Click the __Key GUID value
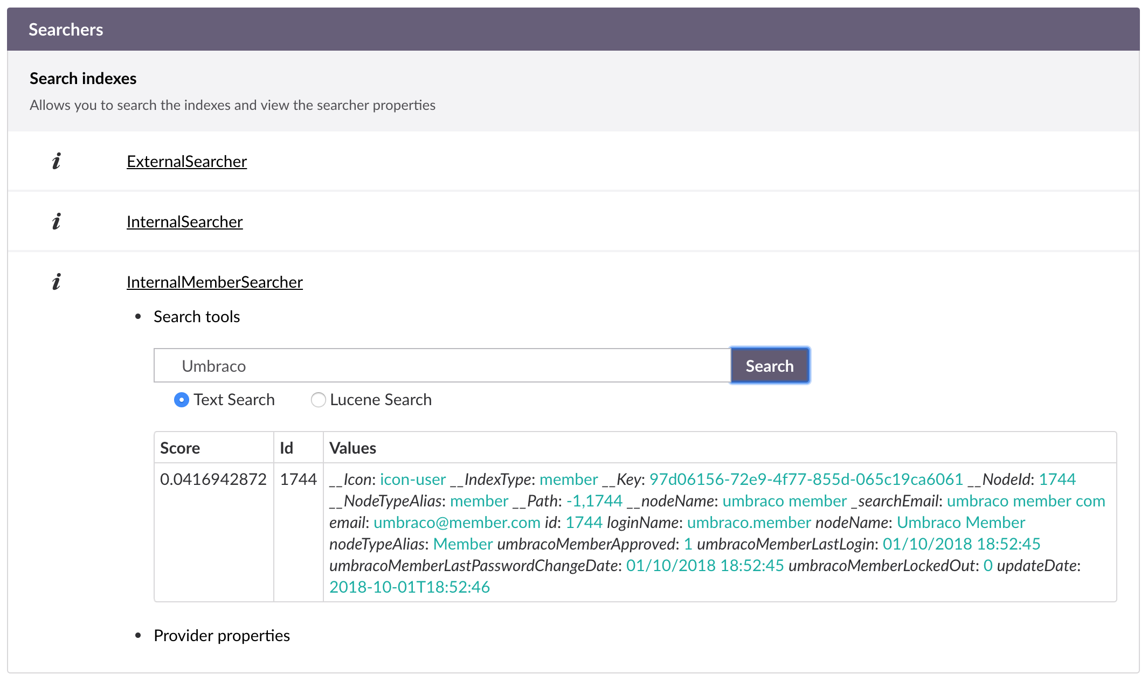1148x681 pixels. [806, 480]
